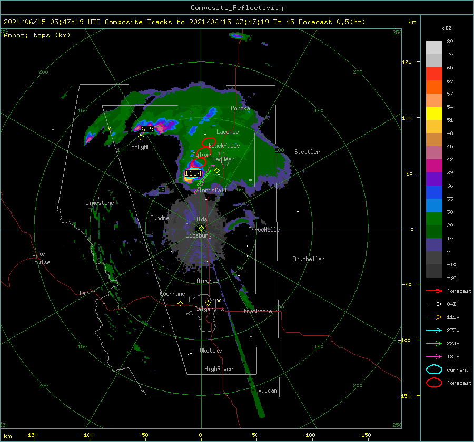Click the orange 111V track arrow
The image size is (474, 442).
pos(434,317)
